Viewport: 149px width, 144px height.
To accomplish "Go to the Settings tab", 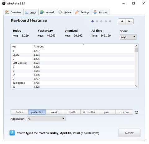I will 83,12.
